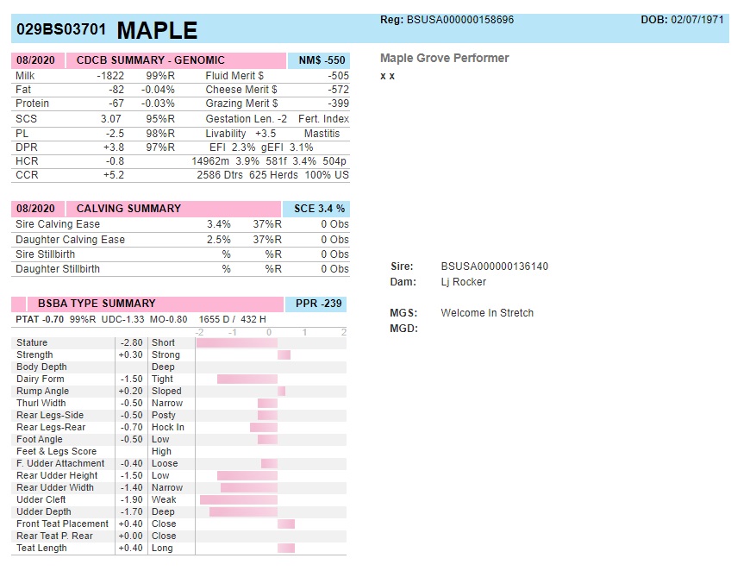The image size is (756, 577).
Task: Click the Sire Stillbirth label
Action: coord(46,254)
